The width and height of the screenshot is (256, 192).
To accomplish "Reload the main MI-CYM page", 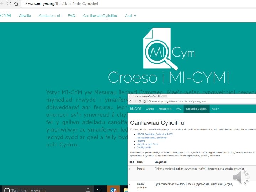I will 9,4.
